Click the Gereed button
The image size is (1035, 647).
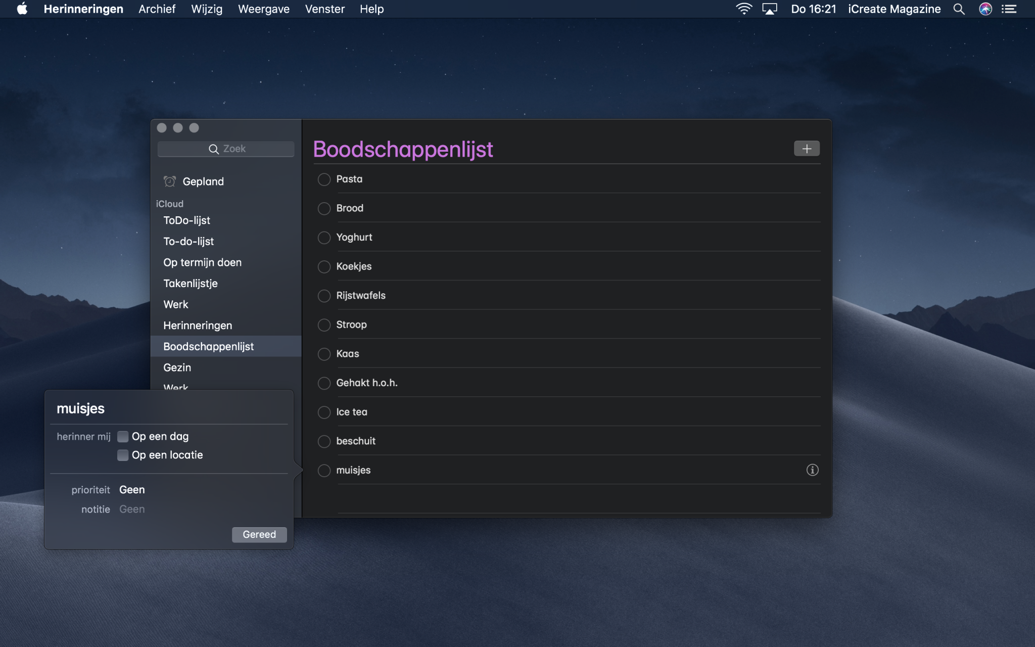(259, 535)
